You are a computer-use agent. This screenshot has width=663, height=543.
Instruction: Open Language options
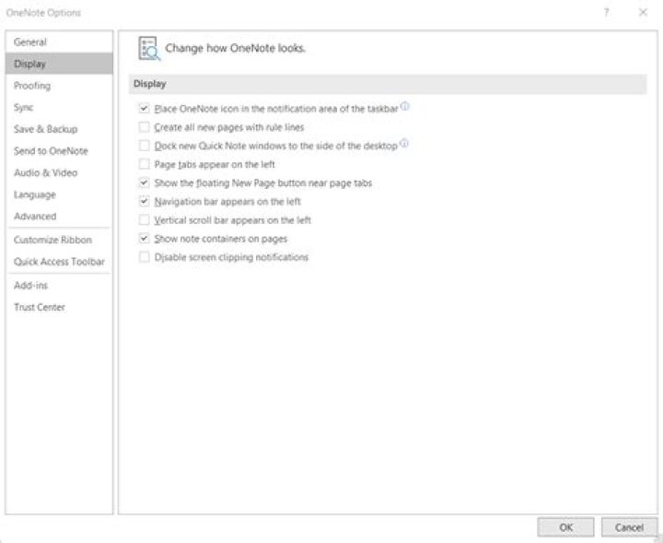click(59, 195)
